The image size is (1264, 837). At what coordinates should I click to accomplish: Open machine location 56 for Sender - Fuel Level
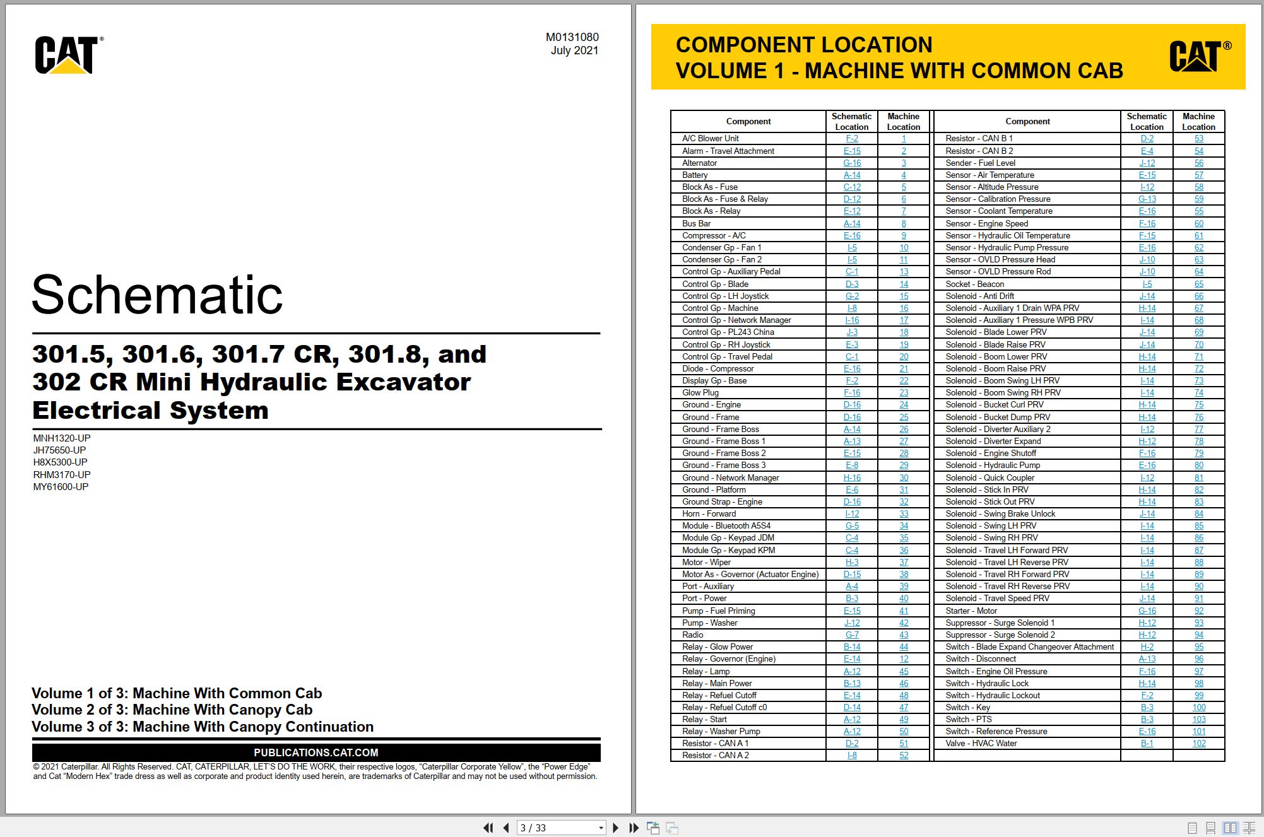click(1198, 163)
